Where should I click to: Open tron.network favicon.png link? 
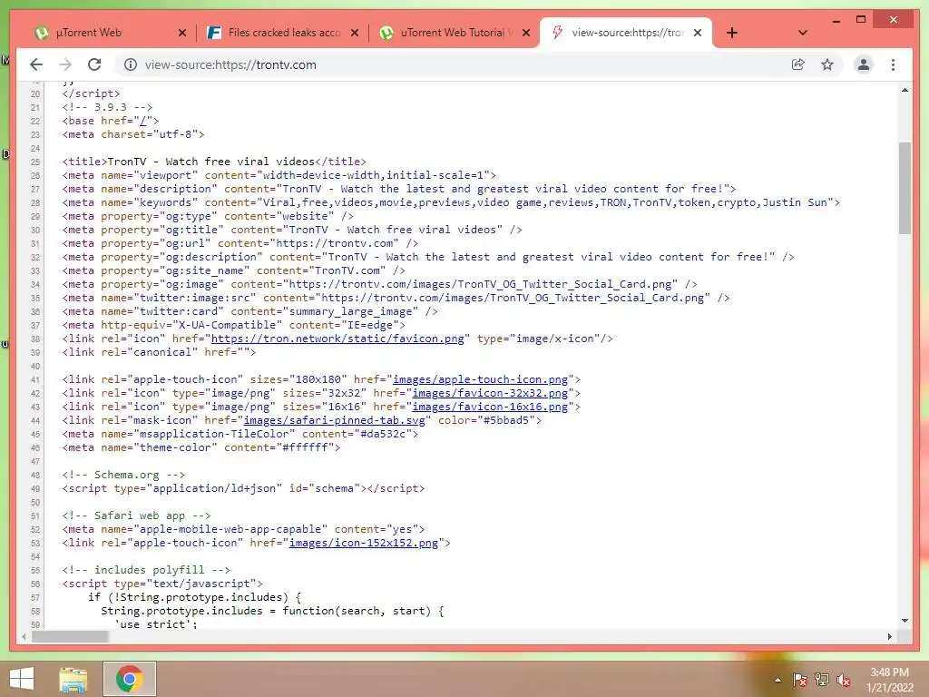(x=337, y=339)
